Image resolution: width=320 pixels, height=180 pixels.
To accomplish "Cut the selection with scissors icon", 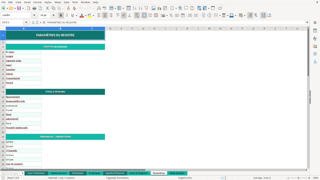I will [47, 8].
